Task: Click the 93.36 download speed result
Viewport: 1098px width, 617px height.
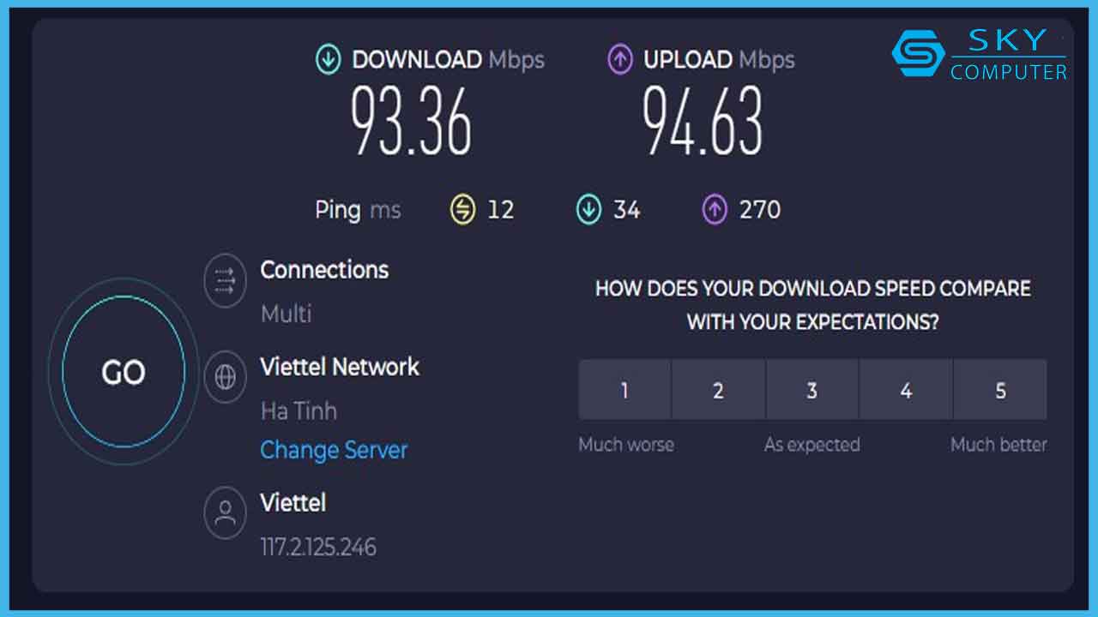Action: (x=411, y=123)
